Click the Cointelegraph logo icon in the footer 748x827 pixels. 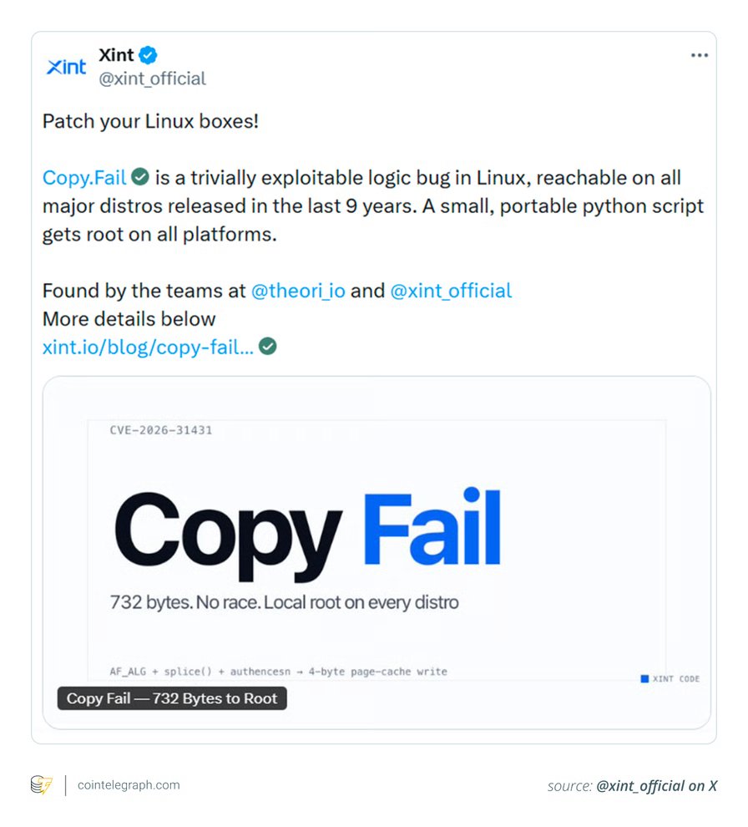pos(42,784)
